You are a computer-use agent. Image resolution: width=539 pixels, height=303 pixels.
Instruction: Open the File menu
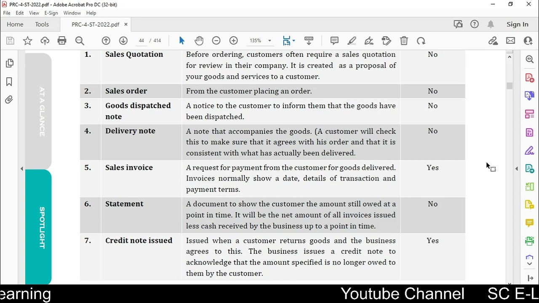click(x=7, y=13)
